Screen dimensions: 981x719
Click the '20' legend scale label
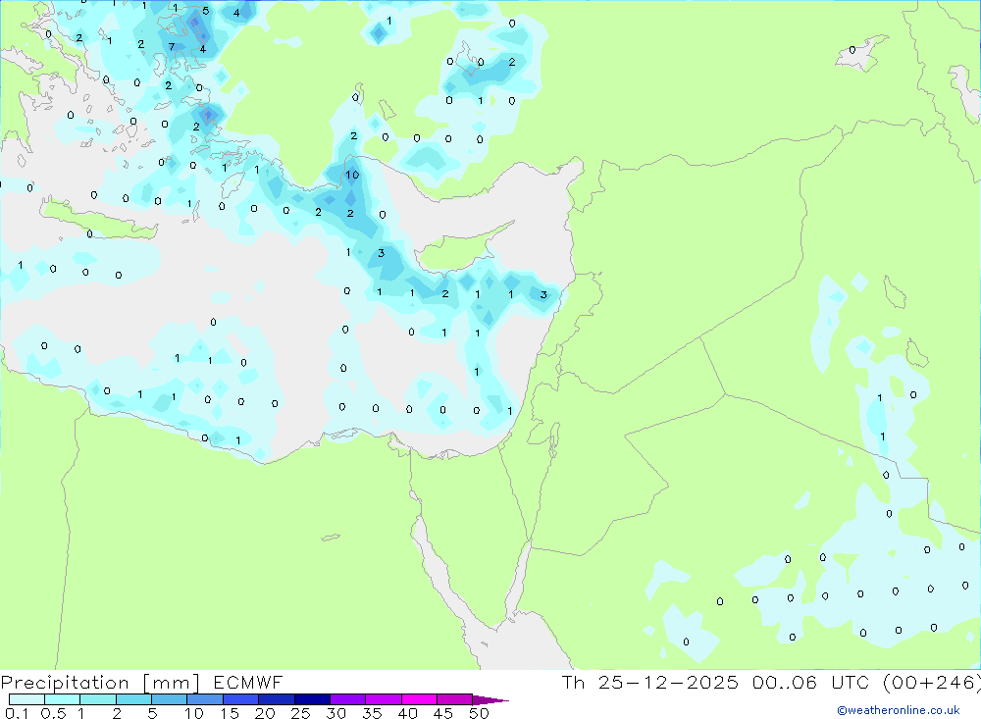(265, 713)
